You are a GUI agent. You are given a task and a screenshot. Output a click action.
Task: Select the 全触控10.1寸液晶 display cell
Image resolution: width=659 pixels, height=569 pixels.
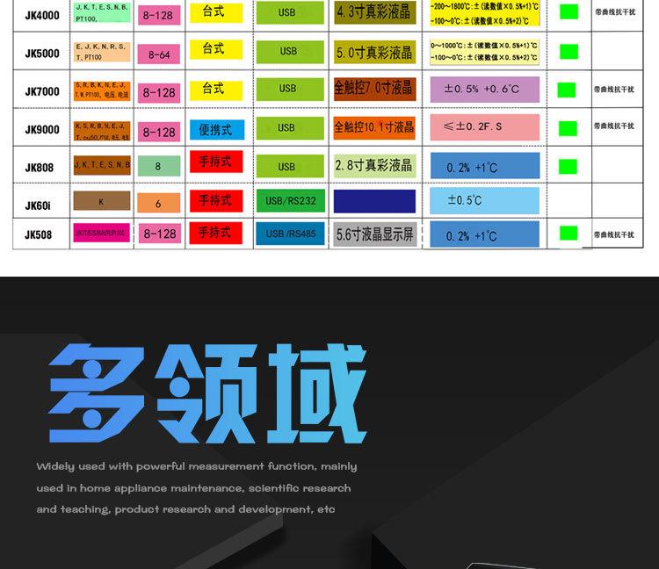tap(373, 128)
